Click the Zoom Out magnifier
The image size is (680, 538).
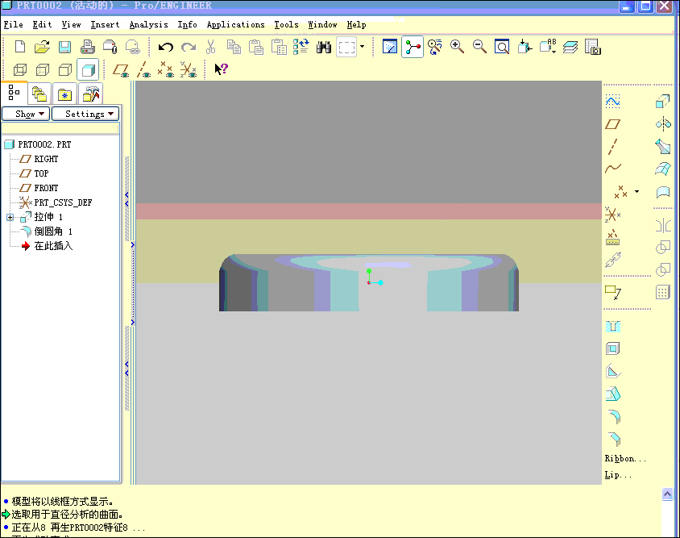point(479,47)
